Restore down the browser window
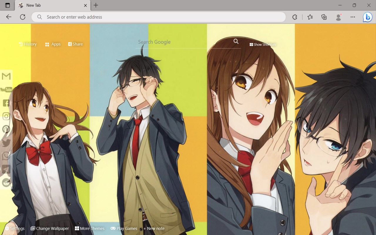This screenshot has width=376, height=235. pyautogui.click(x=354, y=5)
